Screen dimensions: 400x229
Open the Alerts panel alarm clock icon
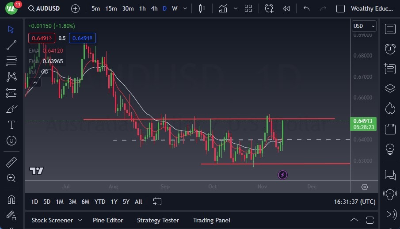tap(390, 49)
